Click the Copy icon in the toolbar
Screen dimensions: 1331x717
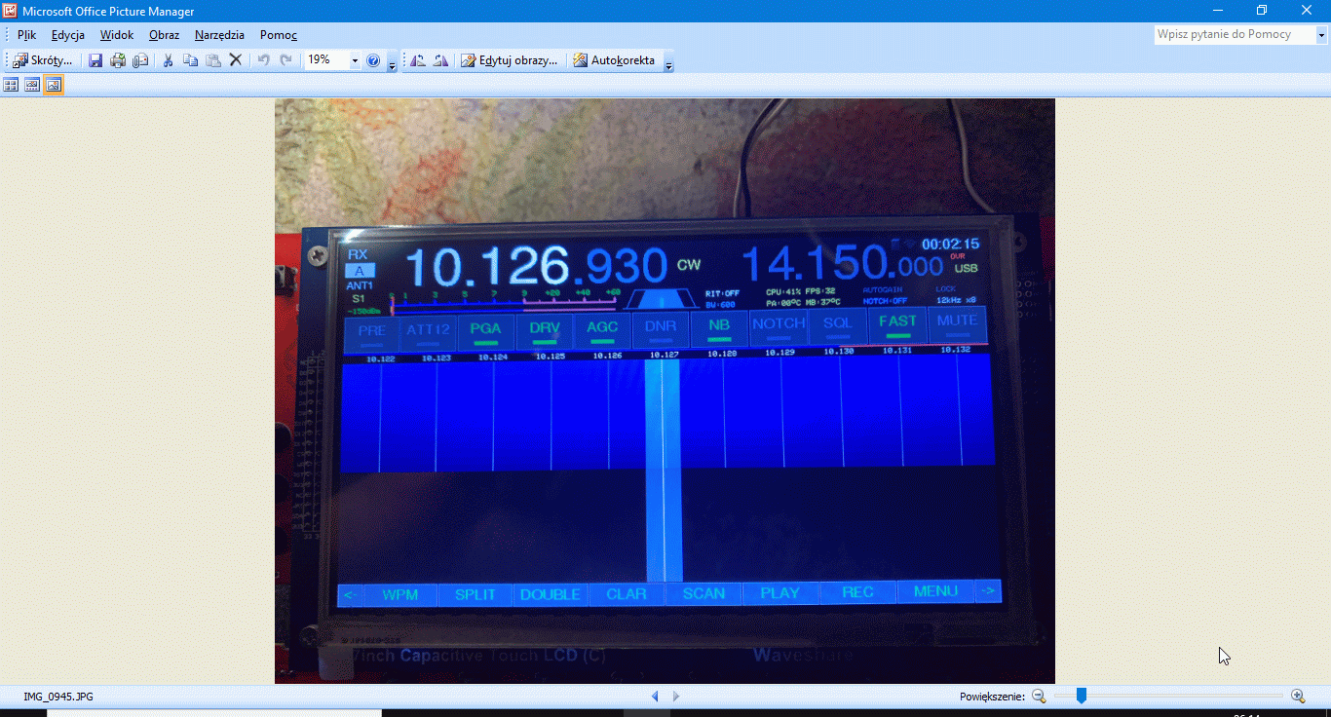tap(190, 60)
